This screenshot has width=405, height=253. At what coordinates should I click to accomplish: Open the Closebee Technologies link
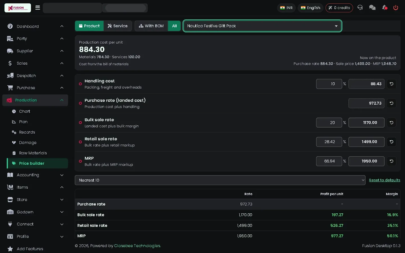[x=137, y=246]
